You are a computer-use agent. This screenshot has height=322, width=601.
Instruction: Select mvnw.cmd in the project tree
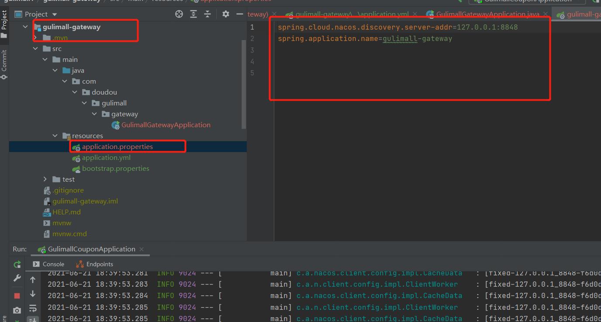pos(69,234)
